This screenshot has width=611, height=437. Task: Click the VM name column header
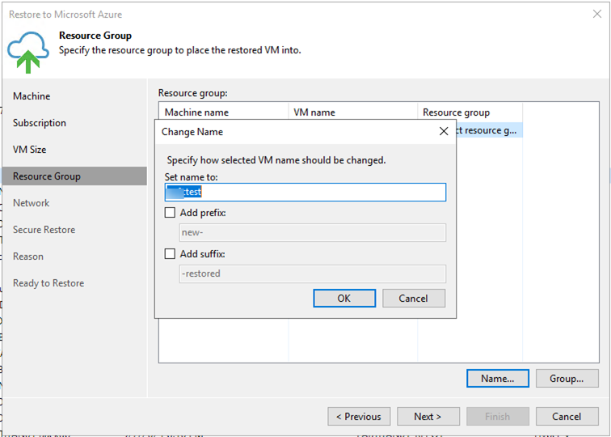[353, 112]
